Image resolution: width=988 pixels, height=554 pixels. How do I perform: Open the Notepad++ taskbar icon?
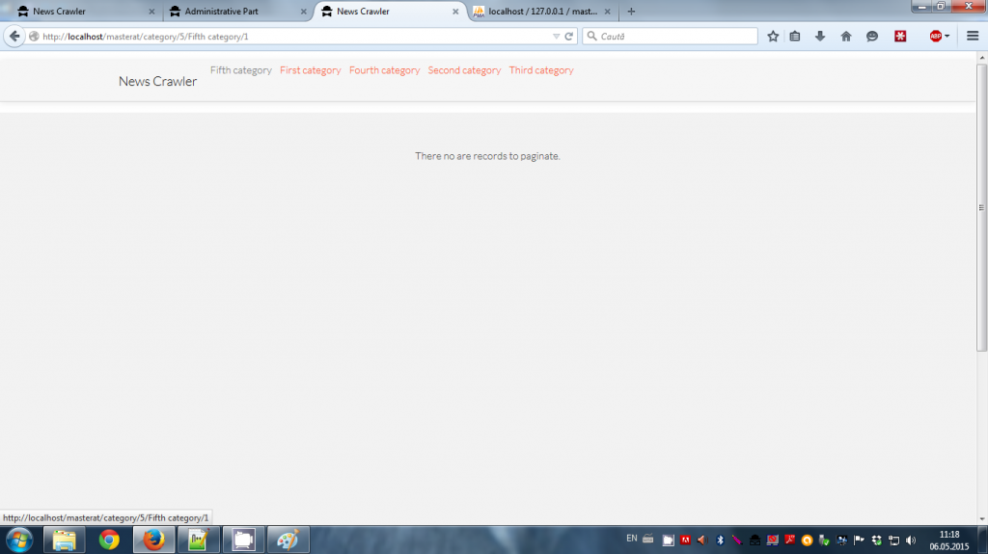click(199, 541)
